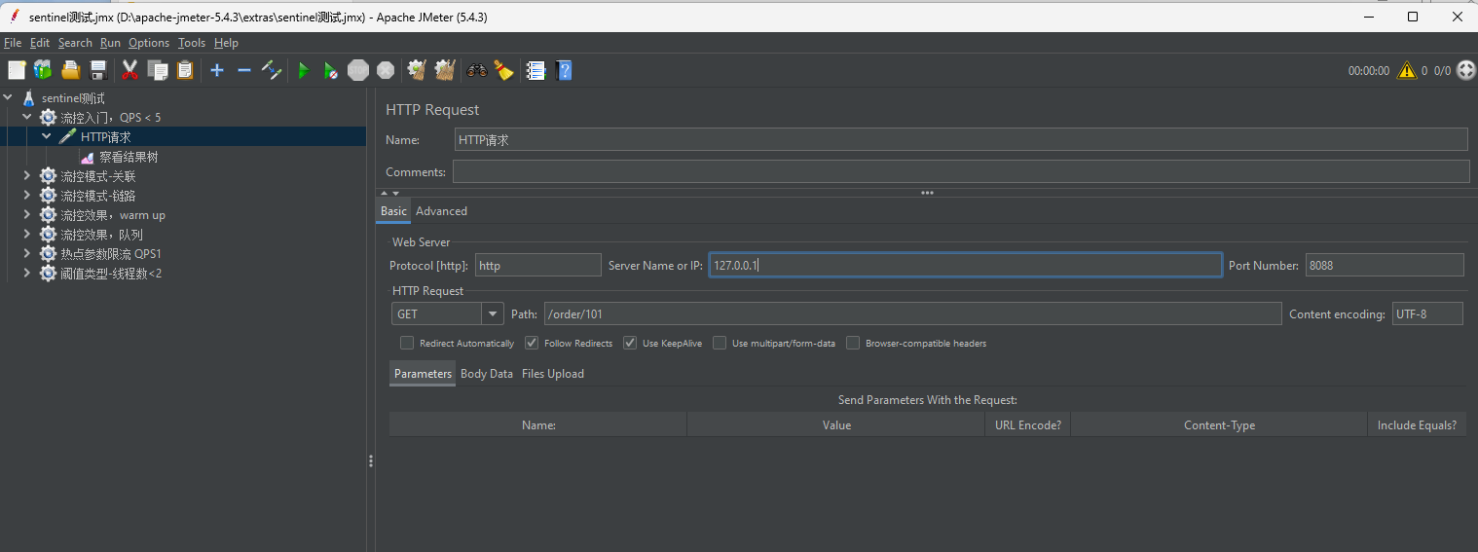Save the test plan
The height and width of the screenshot is (552, 1478).
[x=97, y=70]
